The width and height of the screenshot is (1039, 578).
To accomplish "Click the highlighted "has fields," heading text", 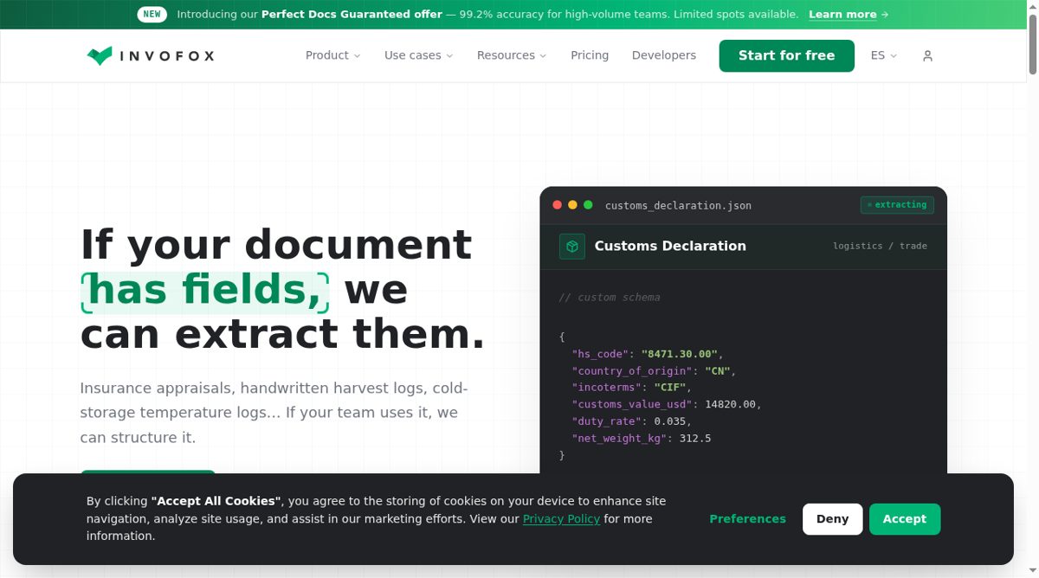I will click(x=205, y=291).
